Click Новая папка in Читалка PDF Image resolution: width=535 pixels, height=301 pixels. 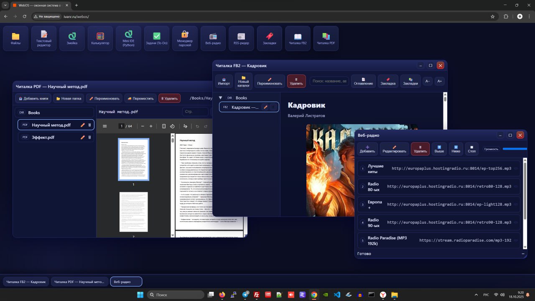click(x=69, y=98)
